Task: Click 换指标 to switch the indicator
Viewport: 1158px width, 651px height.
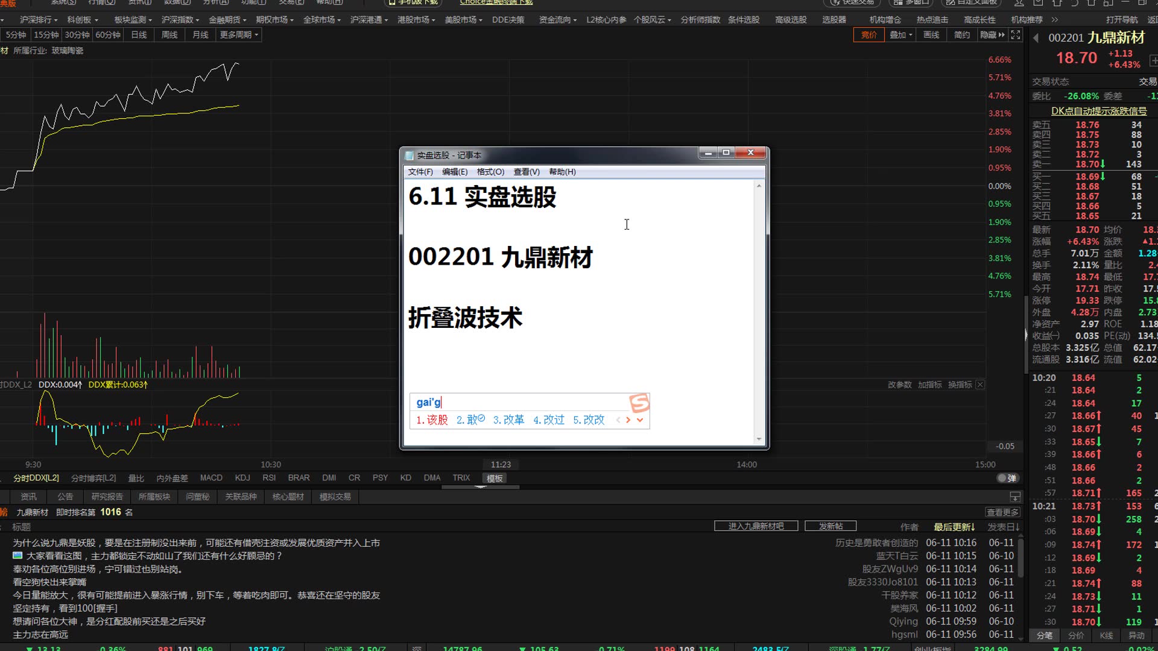Action: pyautogui.click(x=960, y=385)
